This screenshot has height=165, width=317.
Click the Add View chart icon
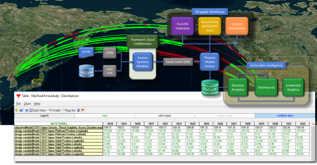pyautogui.click(x=31, y=110)
